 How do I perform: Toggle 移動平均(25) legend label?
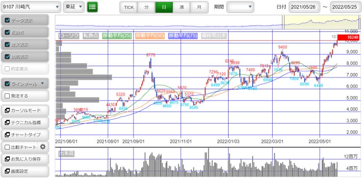click(x=117, y=36)
